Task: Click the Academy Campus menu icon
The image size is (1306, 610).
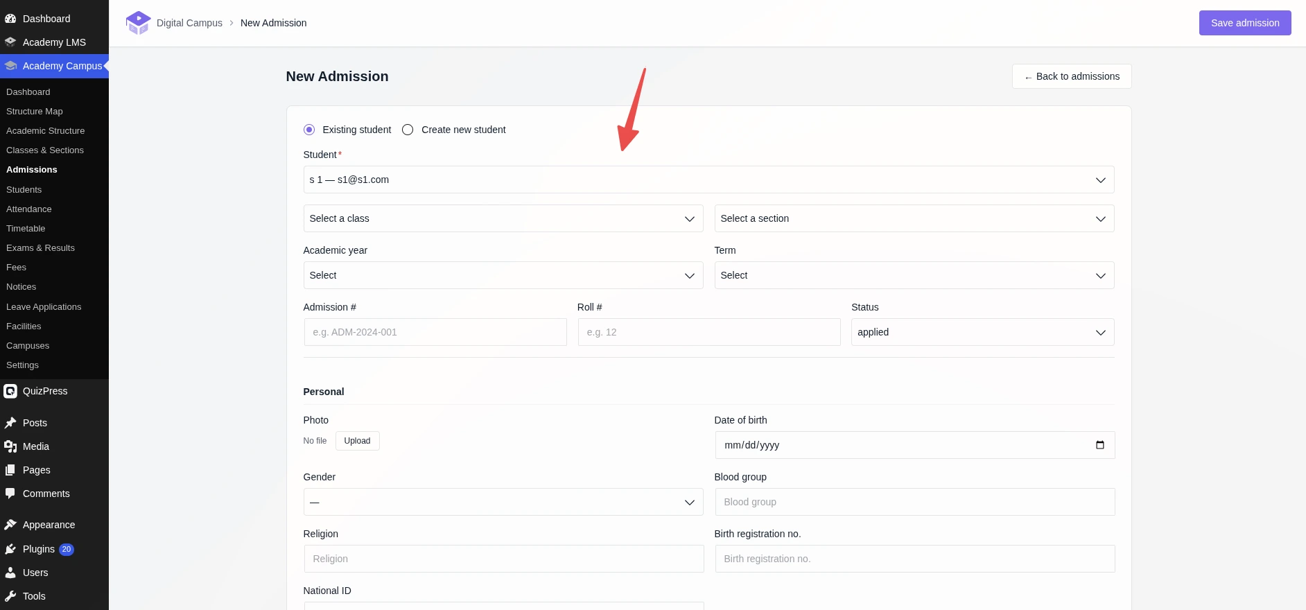Action: 10,66
